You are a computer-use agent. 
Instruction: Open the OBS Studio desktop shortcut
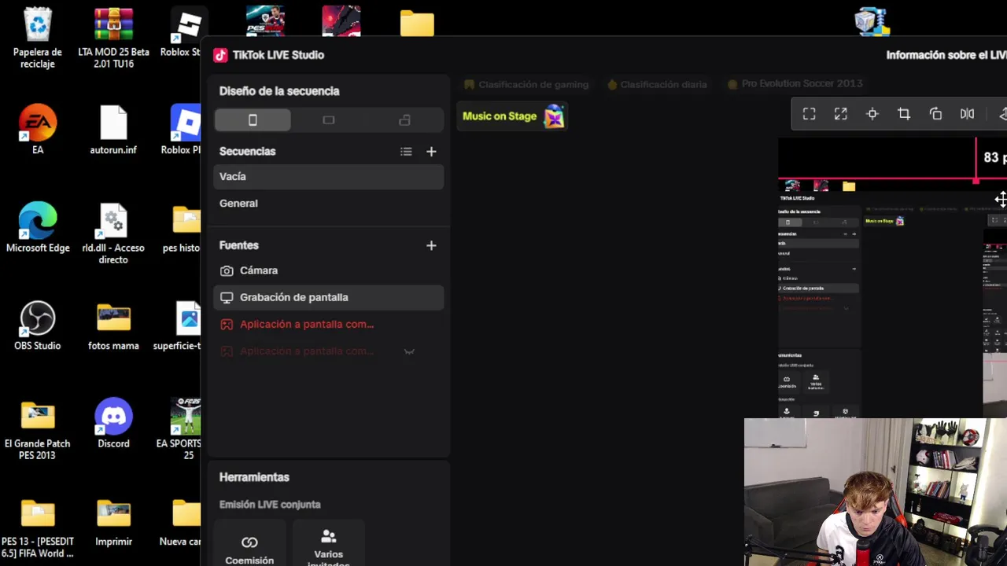[37, 325]
